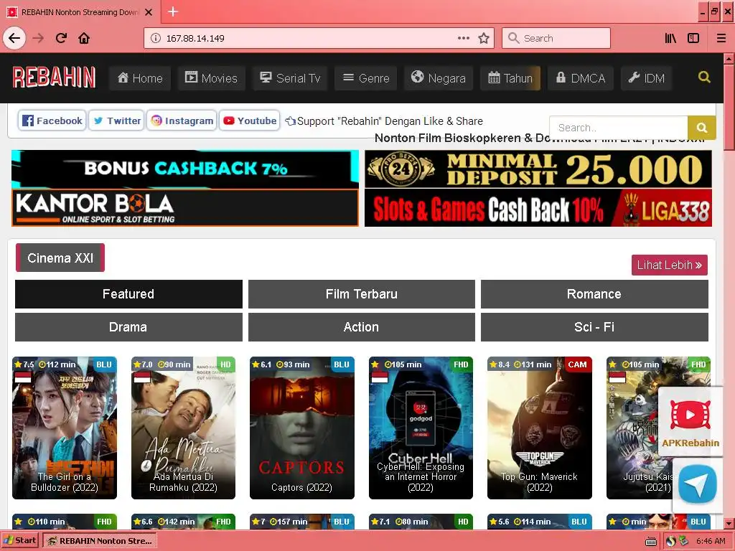
Task: Open the Top Gun: Maverick poster
Action: [x=540, y=428]
